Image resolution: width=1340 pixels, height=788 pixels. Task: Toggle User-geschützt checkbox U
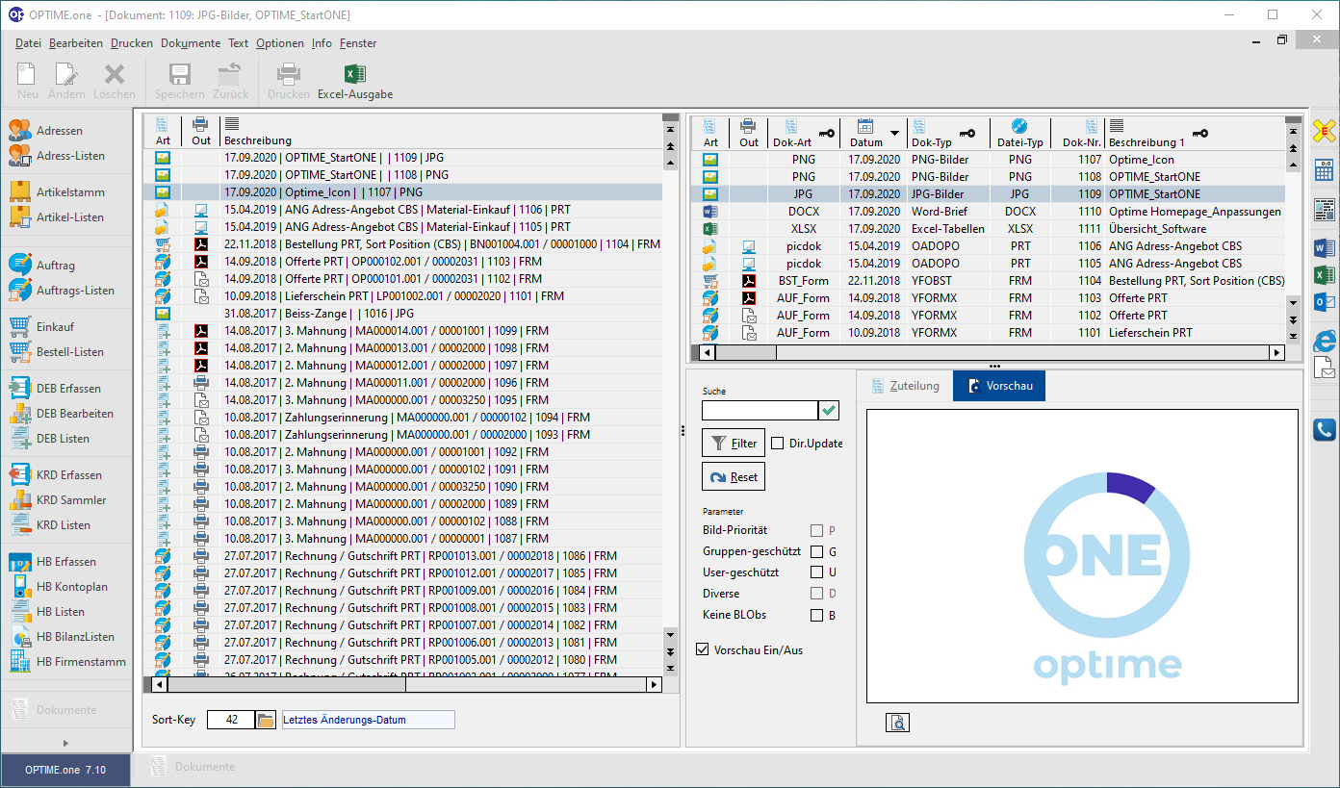[x=816, y=572]
